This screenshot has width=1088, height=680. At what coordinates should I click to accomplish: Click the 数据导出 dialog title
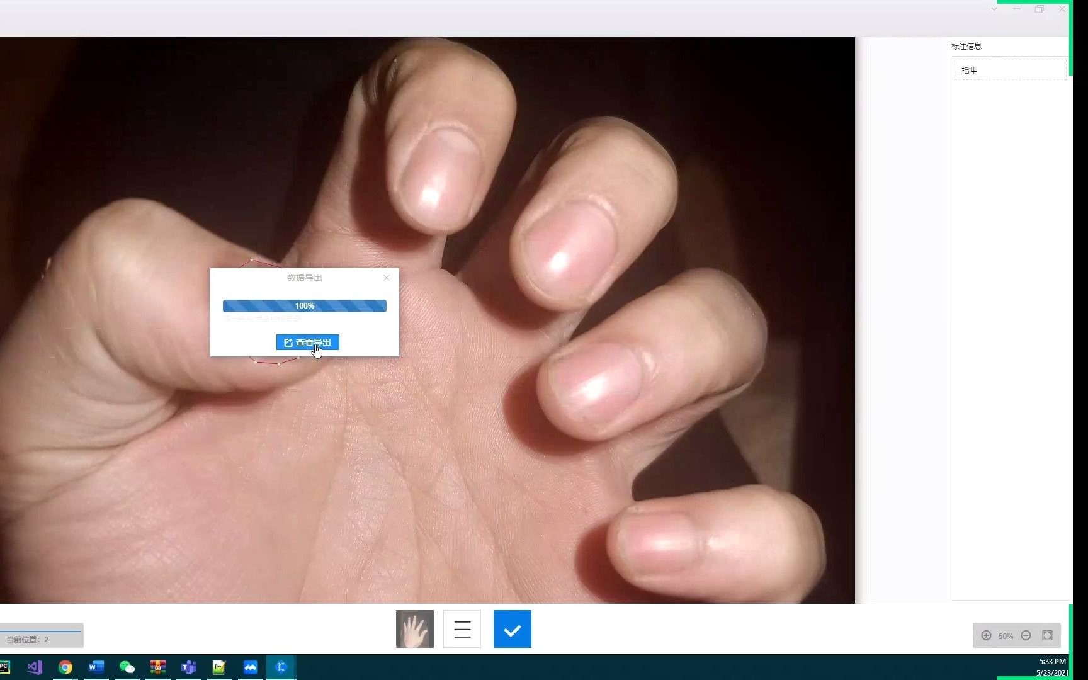coord(305,278)
